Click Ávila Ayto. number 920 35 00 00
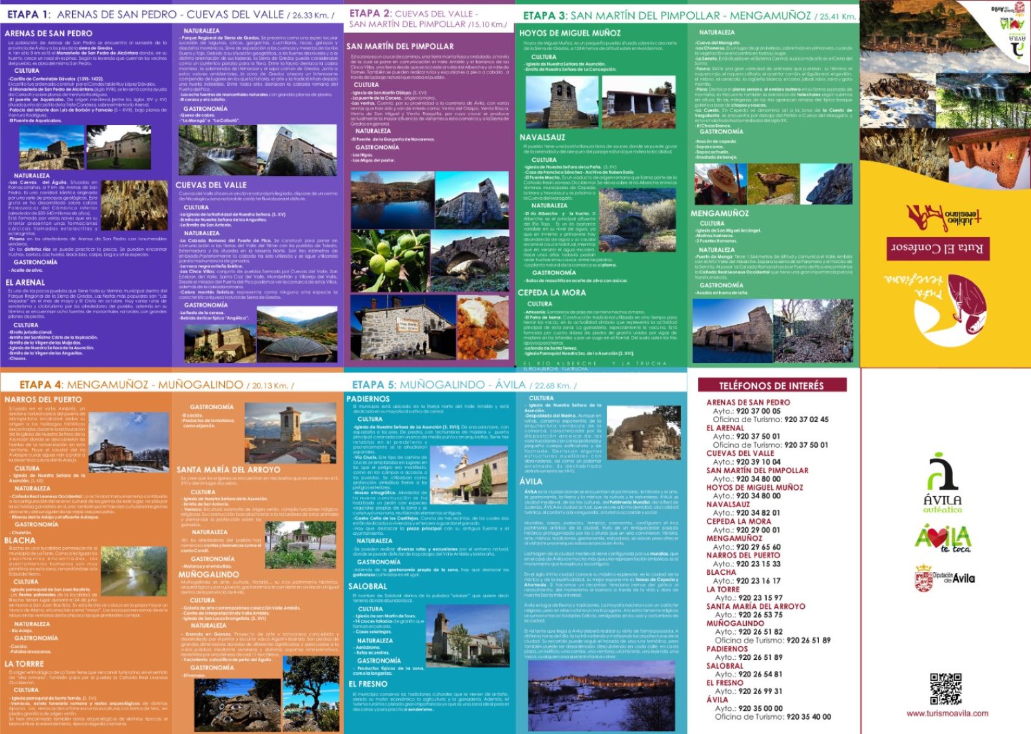The image size is (1031, 734). point(760,708)
